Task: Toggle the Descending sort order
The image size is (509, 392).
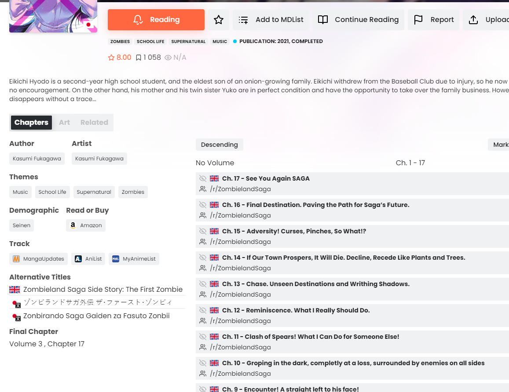Action: click(x=219, y=145)
